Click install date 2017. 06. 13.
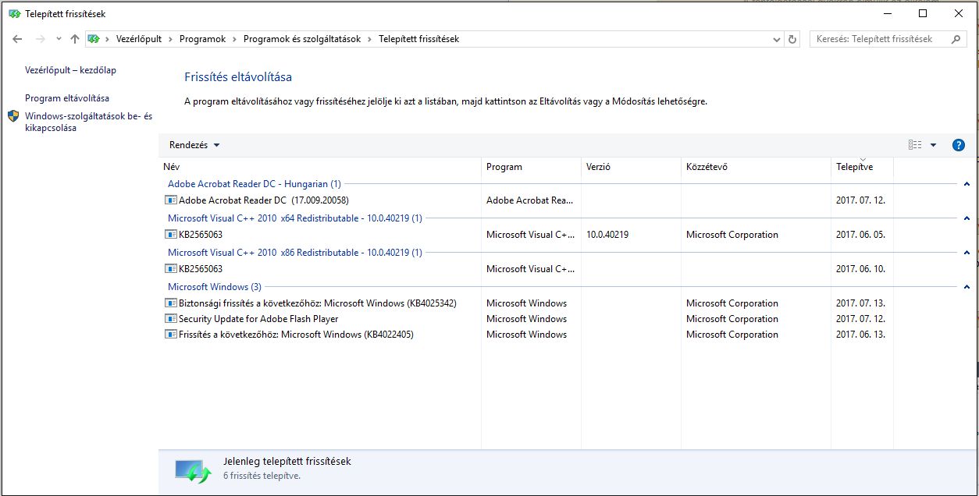This screenshot has width=979, height=496. (860, 335)
